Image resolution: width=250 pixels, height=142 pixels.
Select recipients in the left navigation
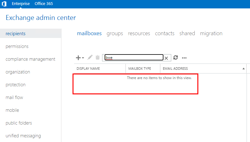(31, 34)
